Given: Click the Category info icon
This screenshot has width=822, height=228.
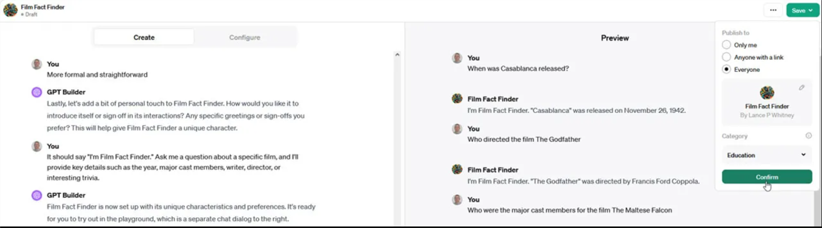Looking at the screenshot, I should coord(809,136).
